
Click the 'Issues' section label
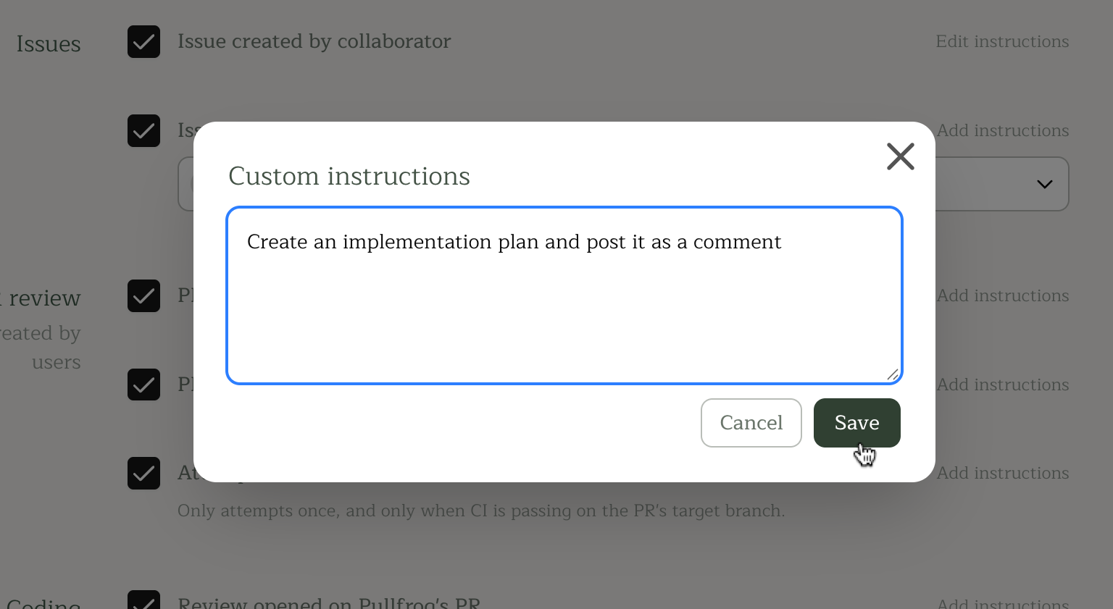[x=48, y=44]
